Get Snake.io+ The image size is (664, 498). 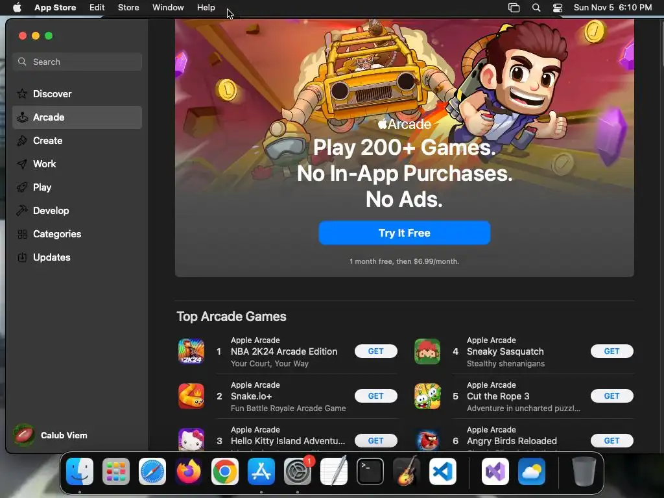[376, 396]
